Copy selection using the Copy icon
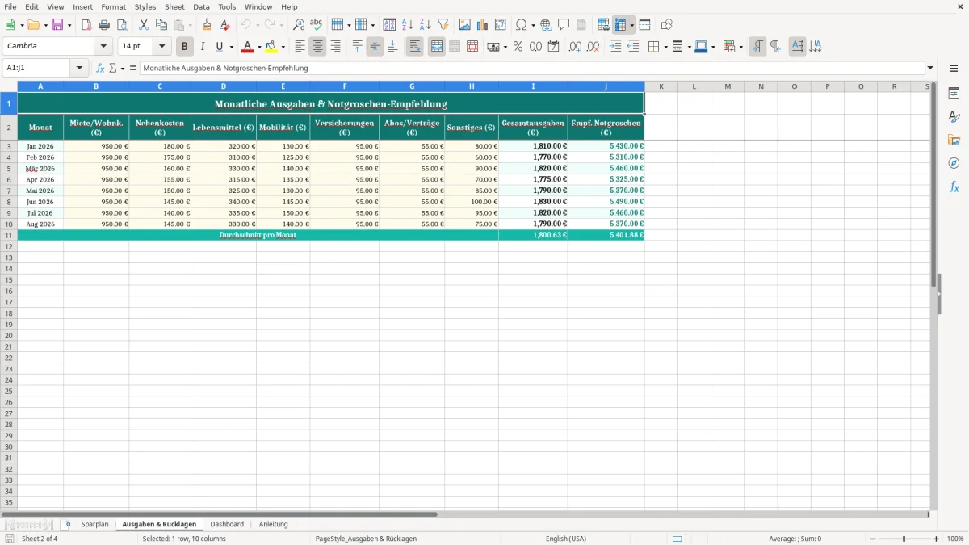The height and width of the screenshot is (545, 969). click(161, 25)
